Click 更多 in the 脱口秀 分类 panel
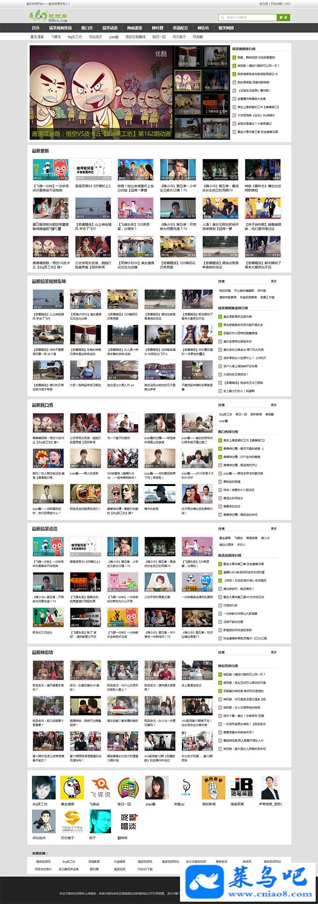The width and height of the screenshot is (318, 904). (274, 405)
